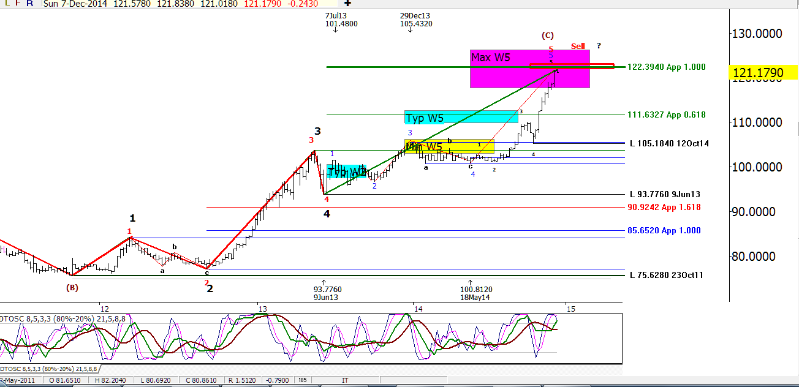Click the 122.3940 App 1.000 label
Screen dimensions: 799x387
[667, 67]
